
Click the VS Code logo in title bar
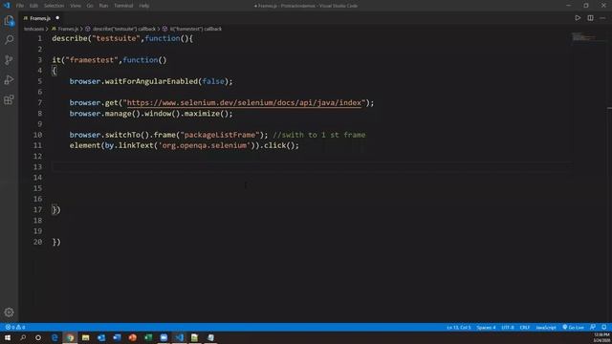7,6
